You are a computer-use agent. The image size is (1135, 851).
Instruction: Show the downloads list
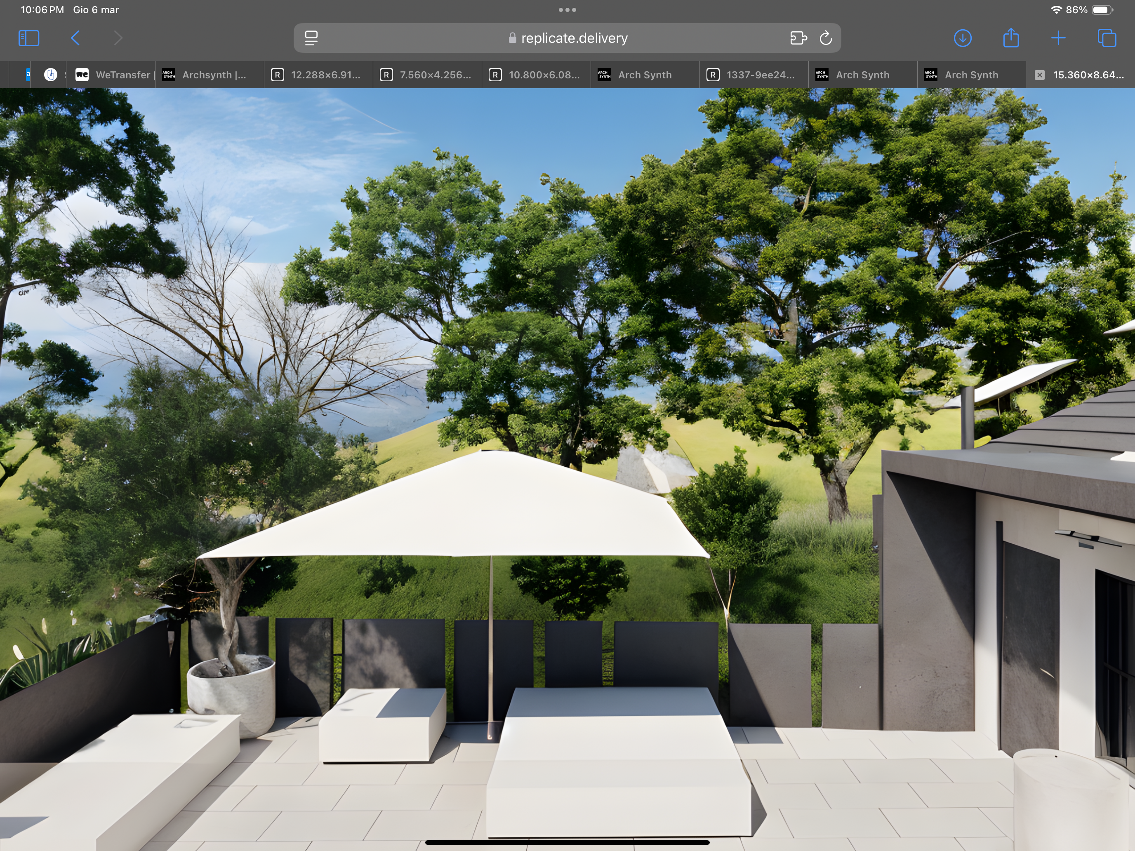[963, 38]
